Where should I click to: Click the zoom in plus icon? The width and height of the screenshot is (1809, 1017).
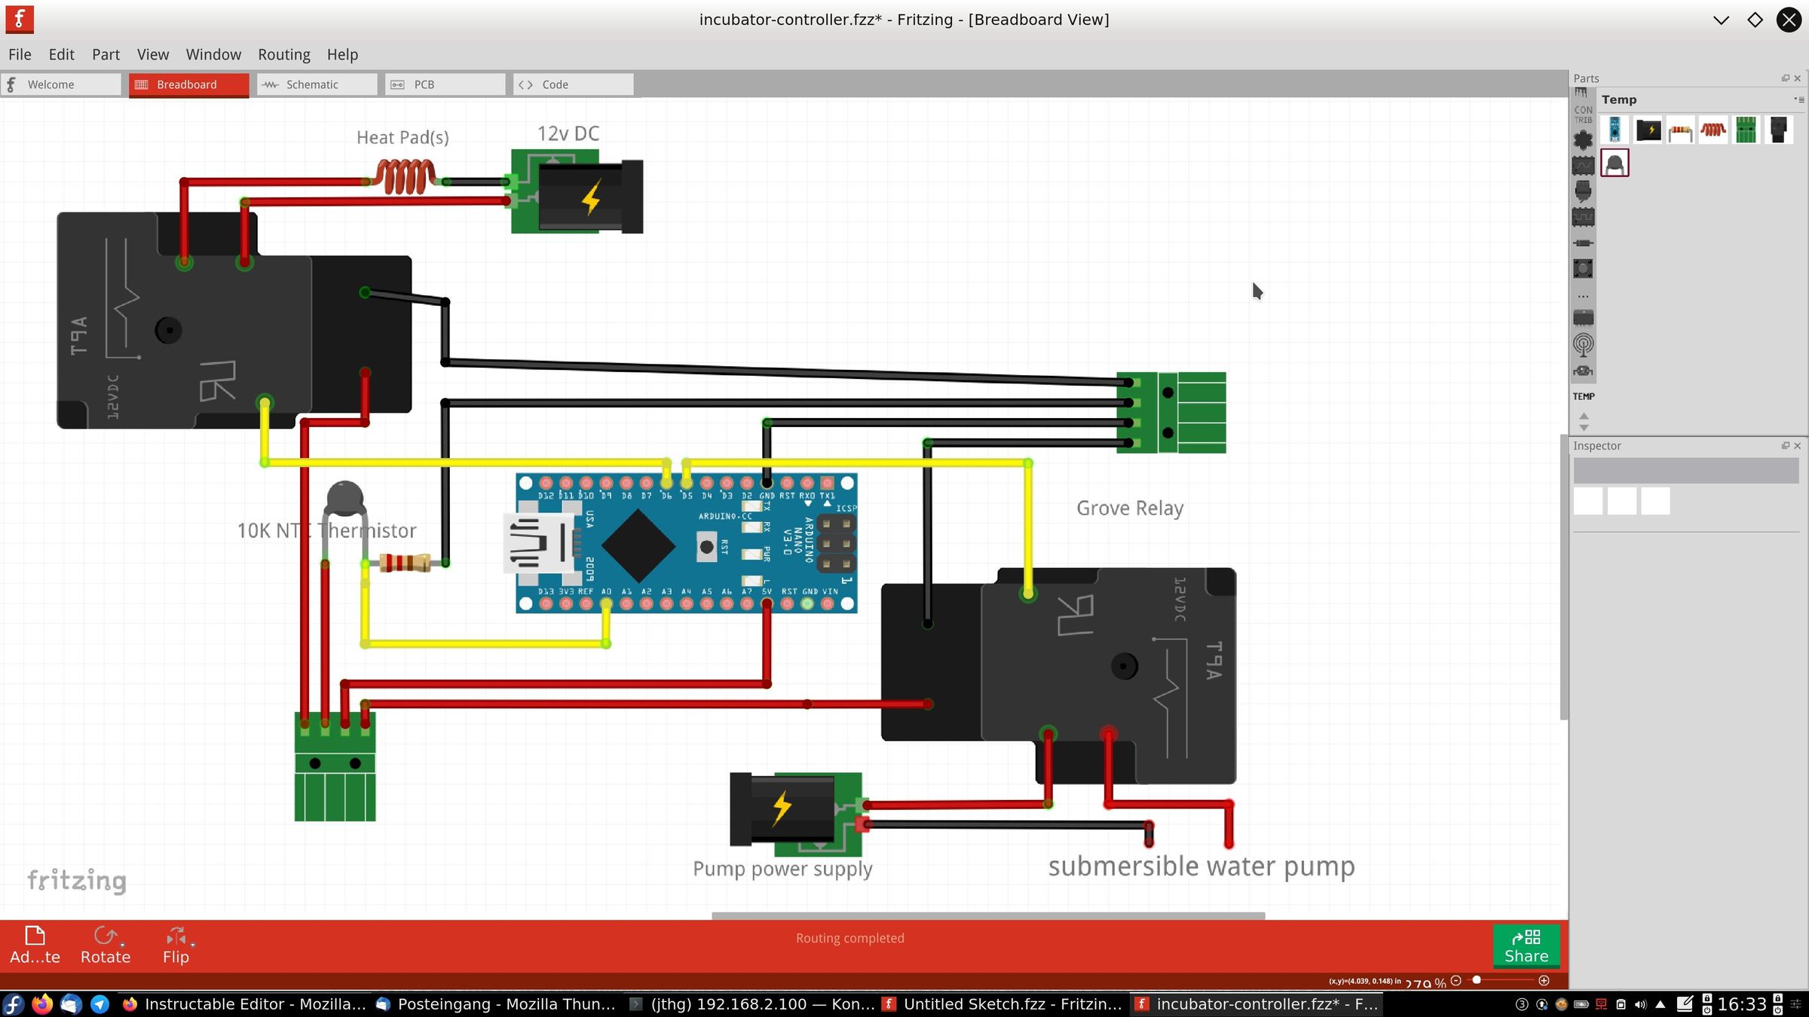point(1544,980)
